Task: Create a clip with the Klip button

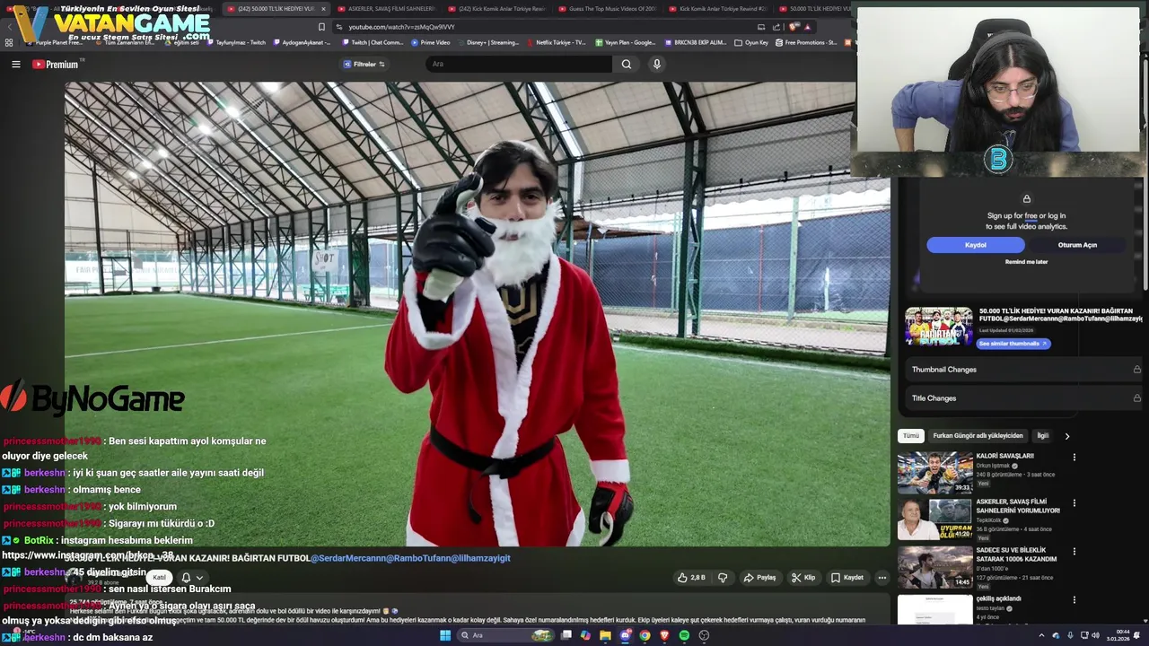Action: click(x=803, y=578)
